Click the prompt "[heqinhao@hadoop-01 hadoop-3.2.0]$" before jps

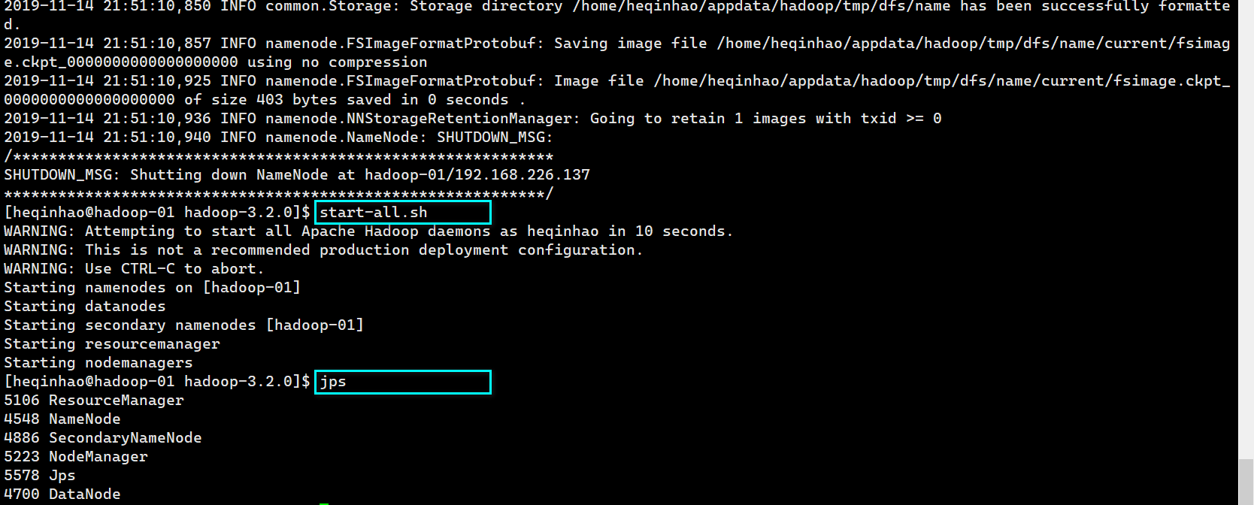click(157, 382)
